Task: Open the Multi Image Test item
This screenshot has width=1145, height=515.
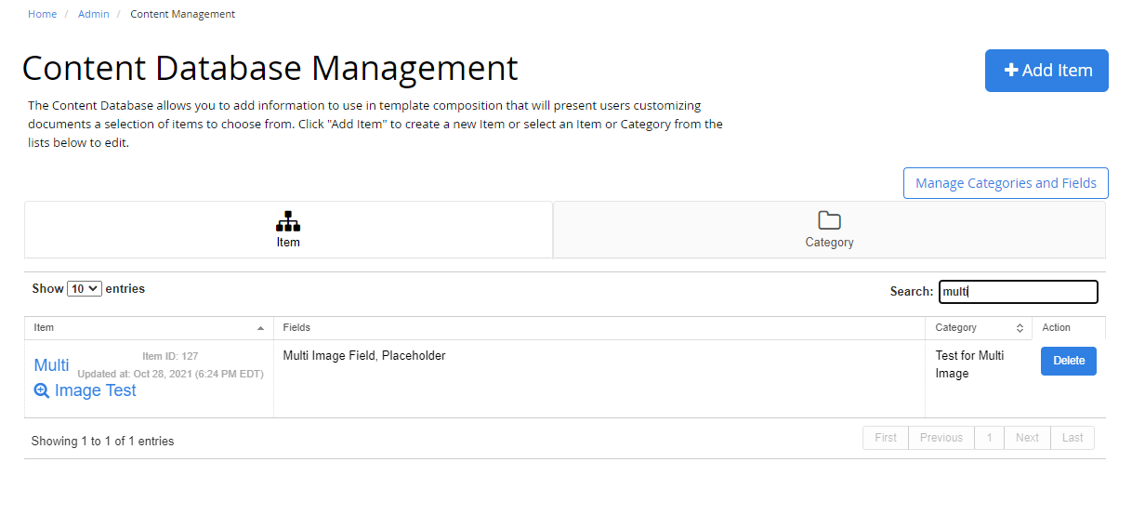Action: pos(86,377)
